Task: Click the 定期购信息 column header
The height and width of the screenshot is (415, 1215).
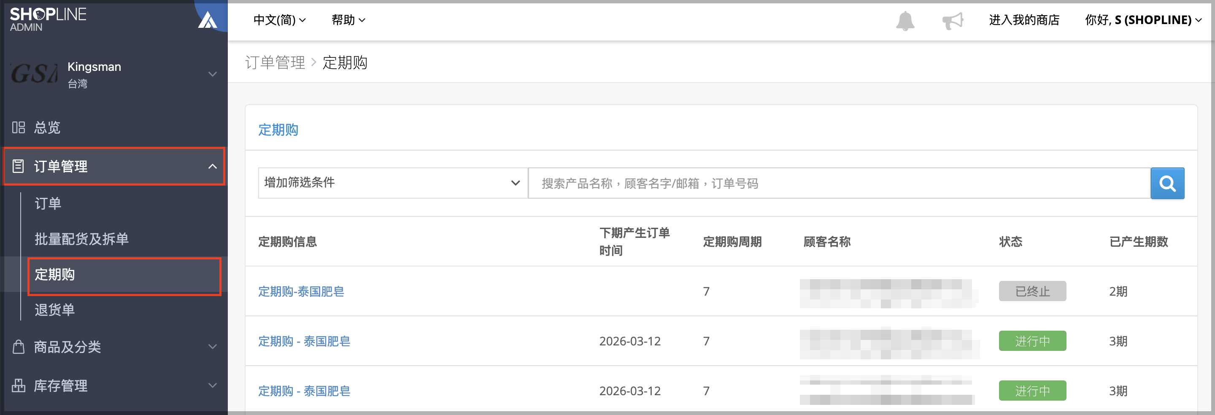Action: click(x=288, y=242)
